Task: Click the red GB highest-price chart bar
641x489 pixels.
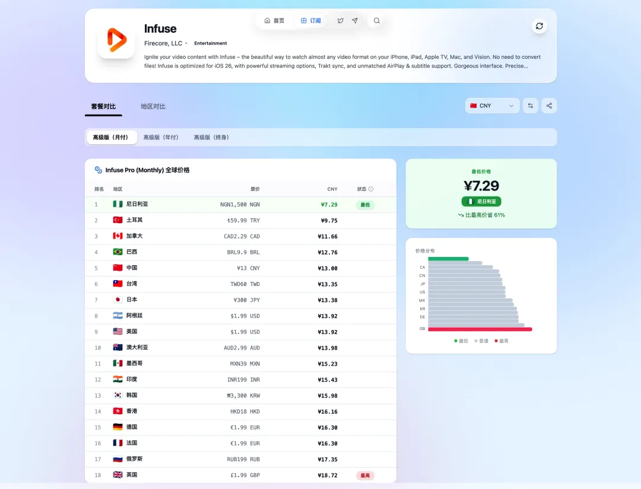Action: (x=480, y=329)
